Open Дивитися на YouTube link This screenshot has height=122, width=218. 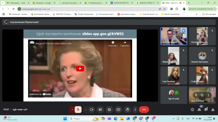pos(40,94)
